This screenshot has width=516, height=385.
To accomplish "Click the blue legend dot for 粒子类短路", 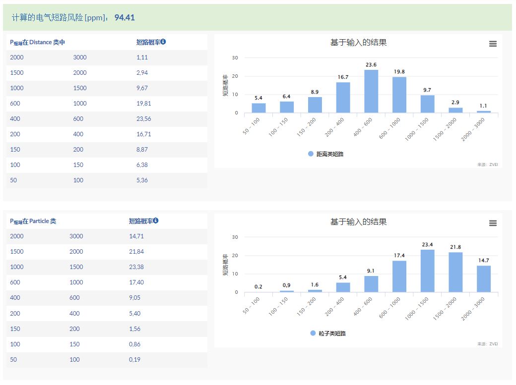I will point(313,333).
